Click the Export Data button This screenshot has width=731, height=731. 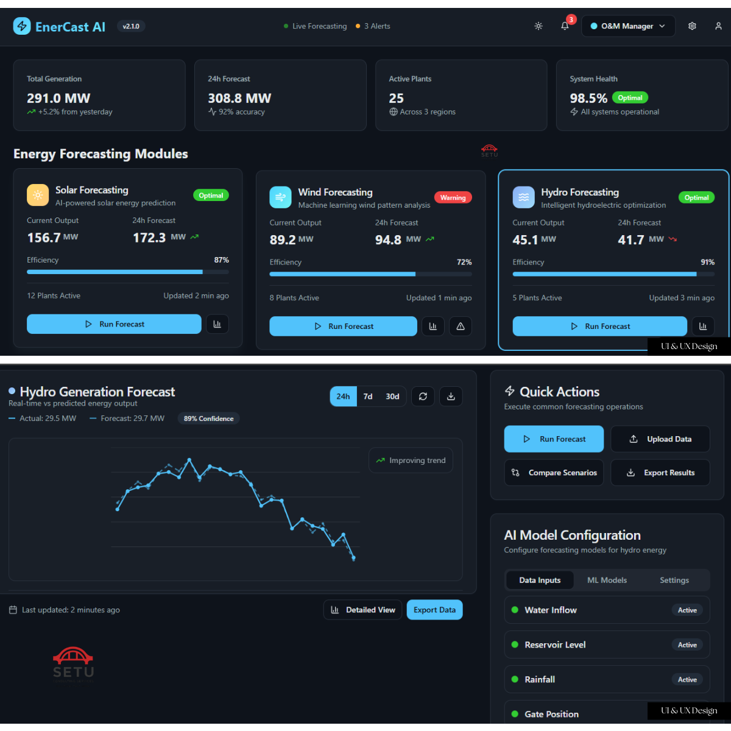point(434,610)
